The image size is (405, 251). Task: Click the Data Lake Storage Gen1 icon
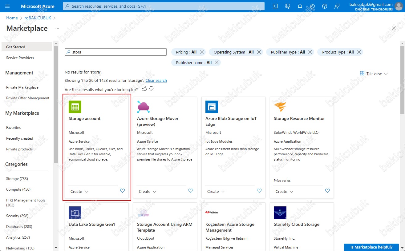(75, 213)
